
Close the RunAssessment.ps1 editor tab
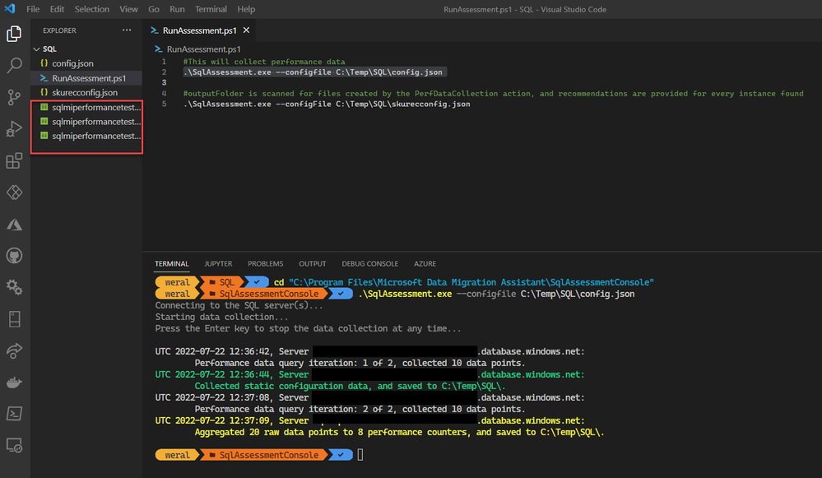[246, 30]
